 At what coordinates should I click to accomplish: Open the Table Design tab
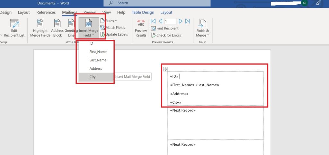click(143, 13)
